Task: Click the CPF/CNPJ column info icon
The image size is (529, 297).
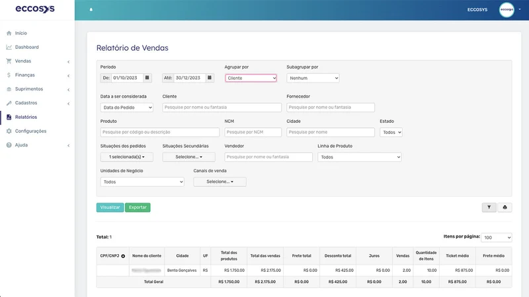Action: tap(123, 256)
